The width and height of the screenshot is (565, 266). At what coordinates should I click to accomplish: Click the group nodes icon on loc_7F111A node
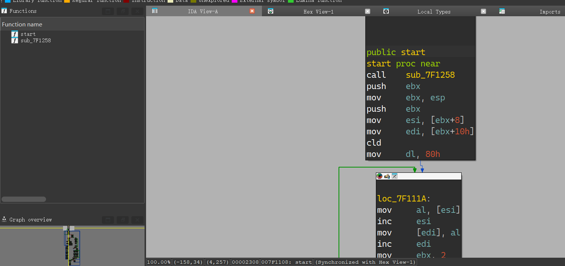tap(394, 176)
